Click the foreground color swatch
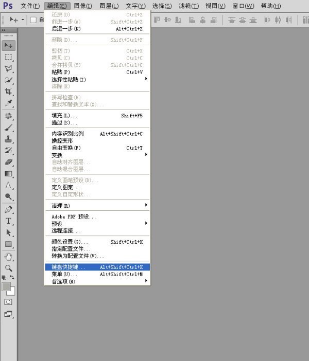 6,286
